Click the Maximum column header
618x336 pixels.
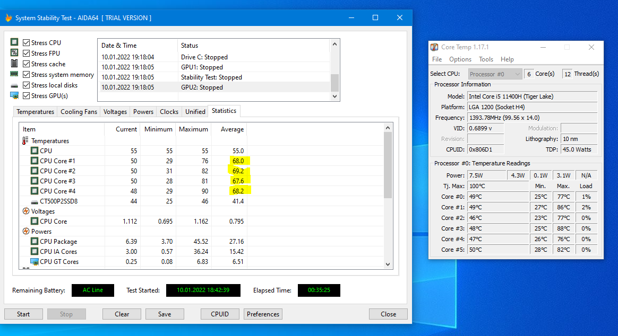(x=193, y=129)
